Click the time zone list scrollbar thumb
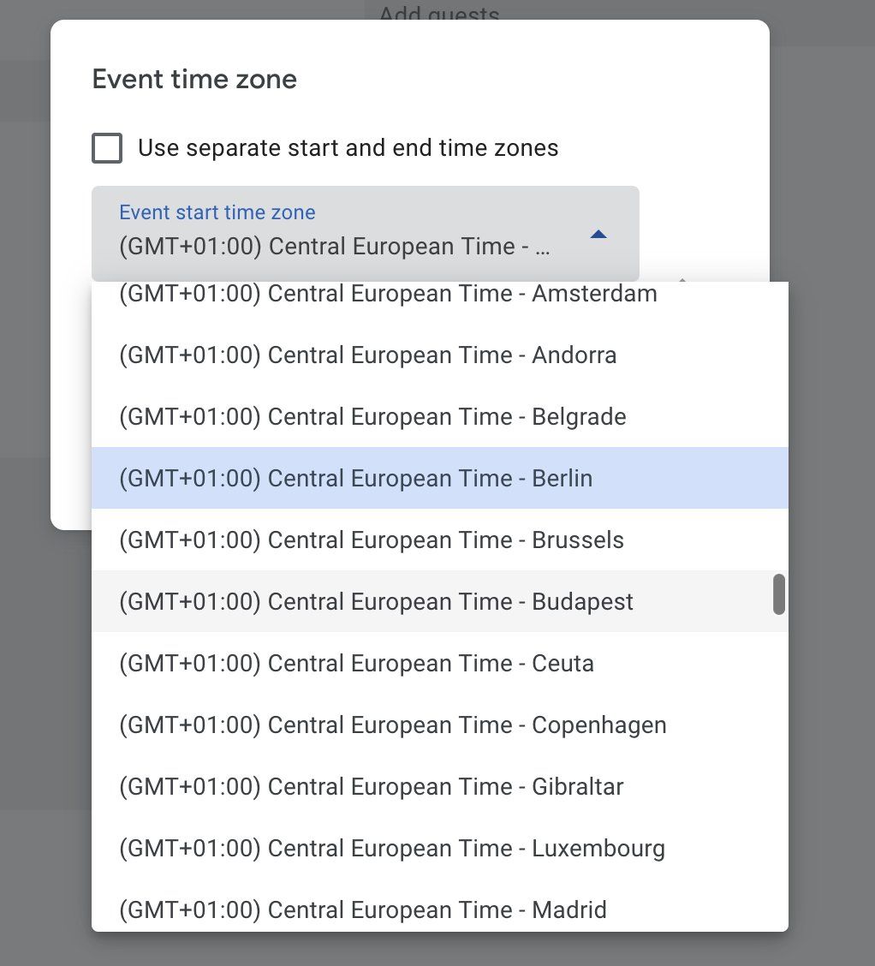 778,594
